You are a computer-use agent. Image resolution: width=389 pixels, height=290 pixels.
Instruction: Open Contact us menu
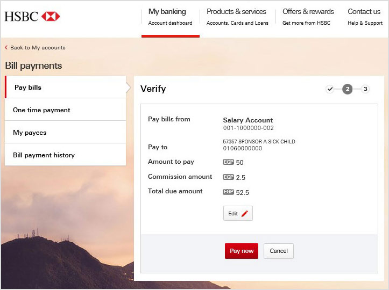coord(365,17)
